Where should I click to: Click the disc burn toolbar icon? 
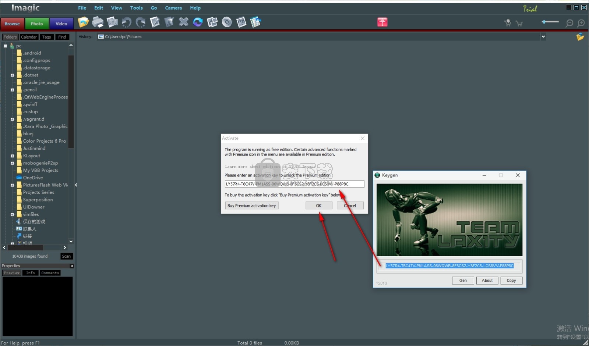point(227,22)
